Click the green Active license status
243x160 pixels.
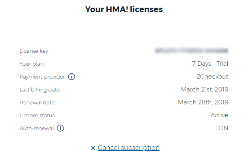(x=219, y=115)
